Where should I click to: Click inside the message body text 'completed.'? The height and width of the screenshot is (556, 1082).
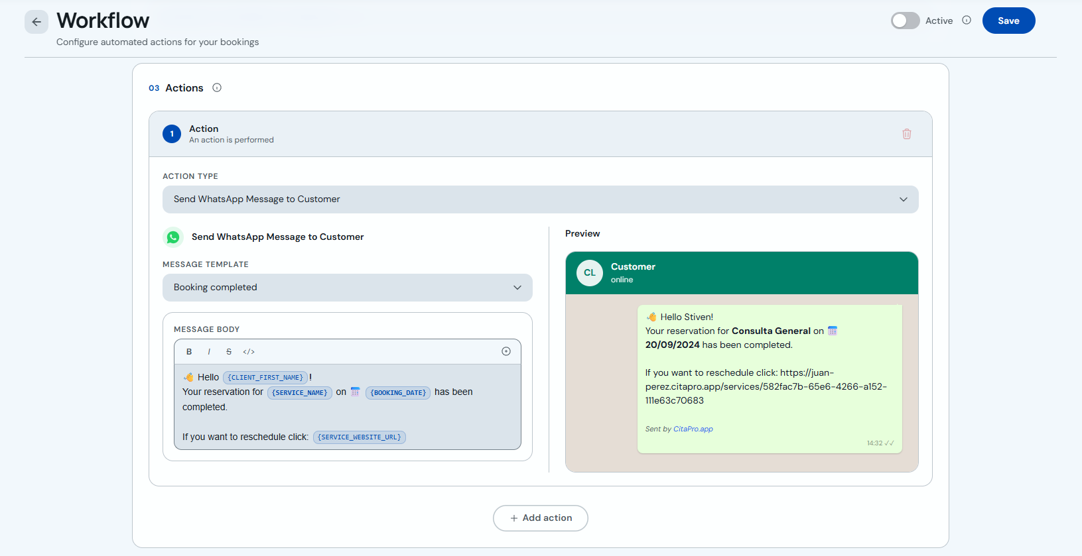point(205,407)
